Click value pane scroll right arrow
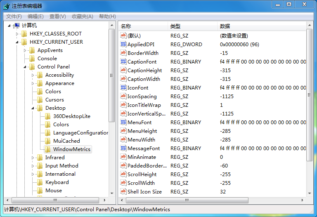The width and height of the screenshot is (317, 217). pos(302,200)
